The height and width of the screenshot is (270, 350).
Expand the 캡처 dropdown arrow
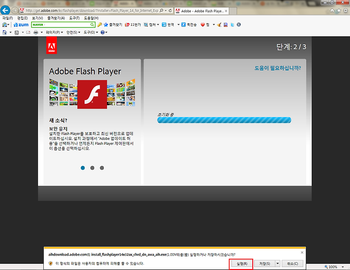pos(158,25)
